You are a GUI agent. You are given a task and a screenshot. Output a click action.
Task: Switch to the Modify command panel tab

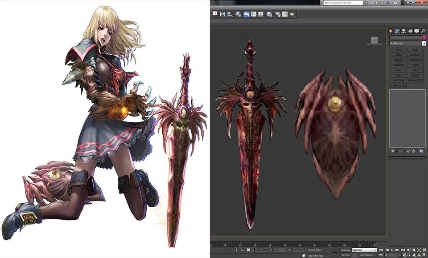coord(397,31)
